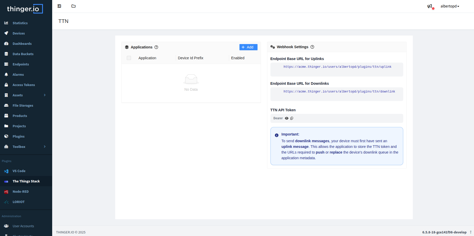Click the Plugins cube icon

(x=6, y=136)
